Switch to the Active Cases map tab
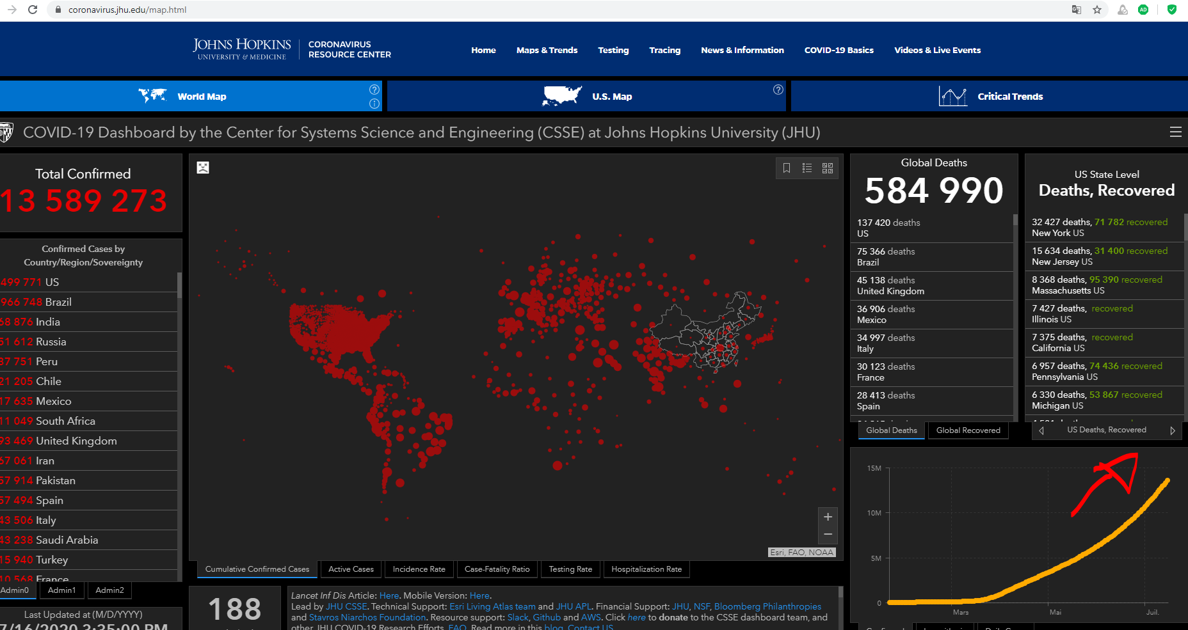This screenshot has height=630, width=1188. tap(351, 569)
